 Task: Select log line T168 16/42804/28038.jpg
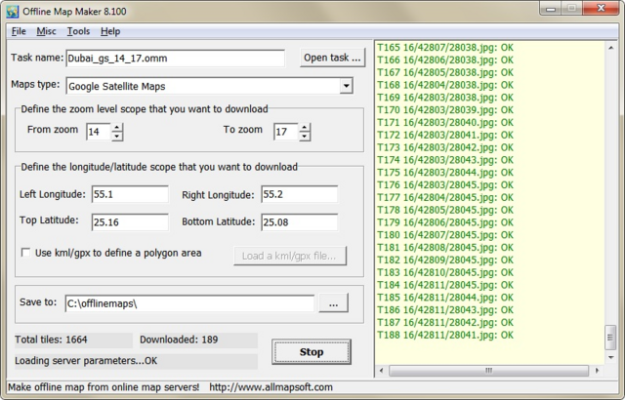tap(445, 85)
